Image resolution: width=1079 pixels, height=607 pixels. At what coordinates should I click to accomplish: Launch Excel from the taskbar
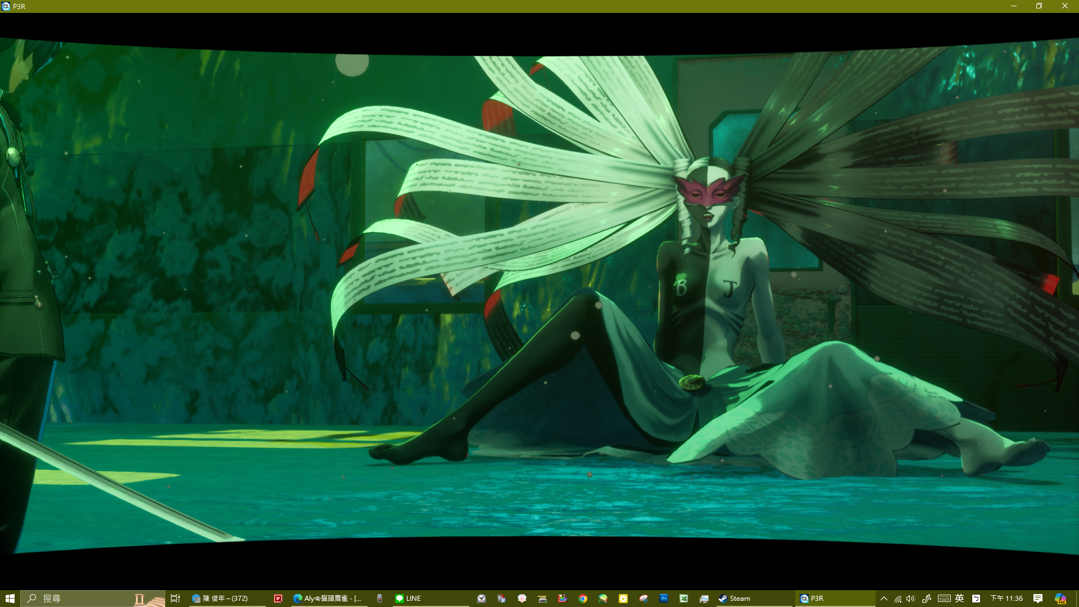pos(684,599)
